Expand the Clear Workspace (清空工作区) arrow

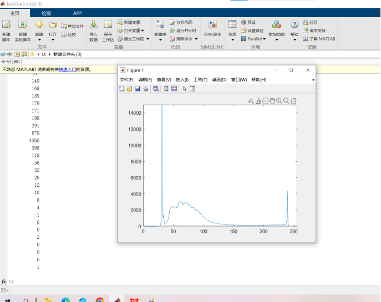click(148, 39)
